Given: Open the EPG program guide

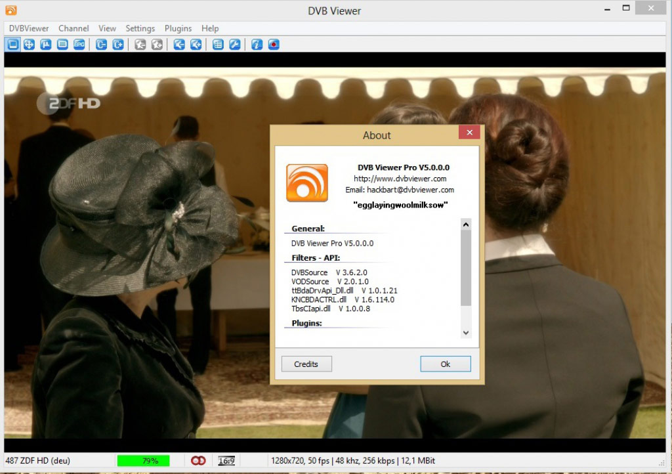Looking at the screenshot, I should tap(79, 44).
